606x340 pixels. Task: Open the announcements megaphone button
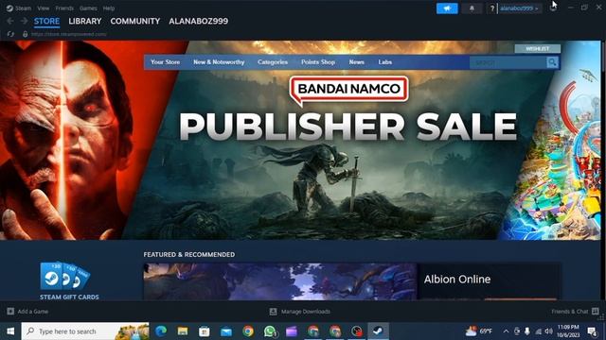click(x=447, y=8)
